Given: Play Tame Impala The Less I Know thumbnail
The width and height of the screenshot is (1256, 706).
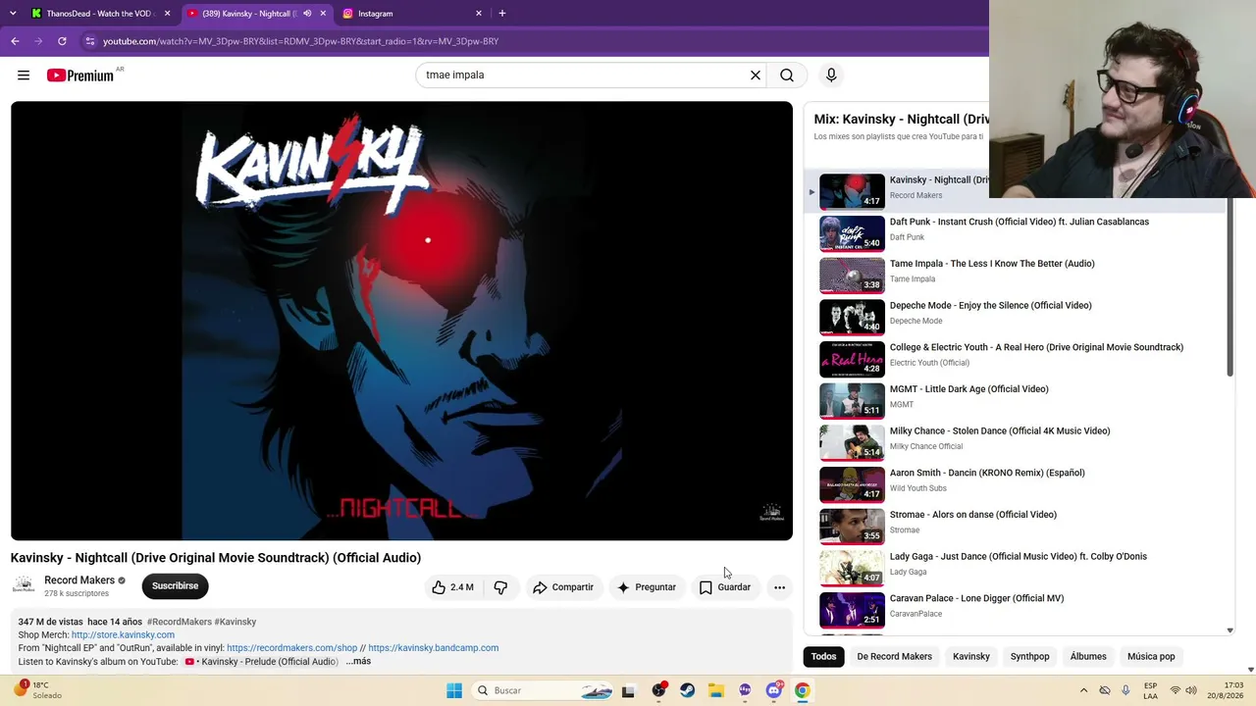Looking at the screenshot, I should pyautogui.click(x=852, y=276).
